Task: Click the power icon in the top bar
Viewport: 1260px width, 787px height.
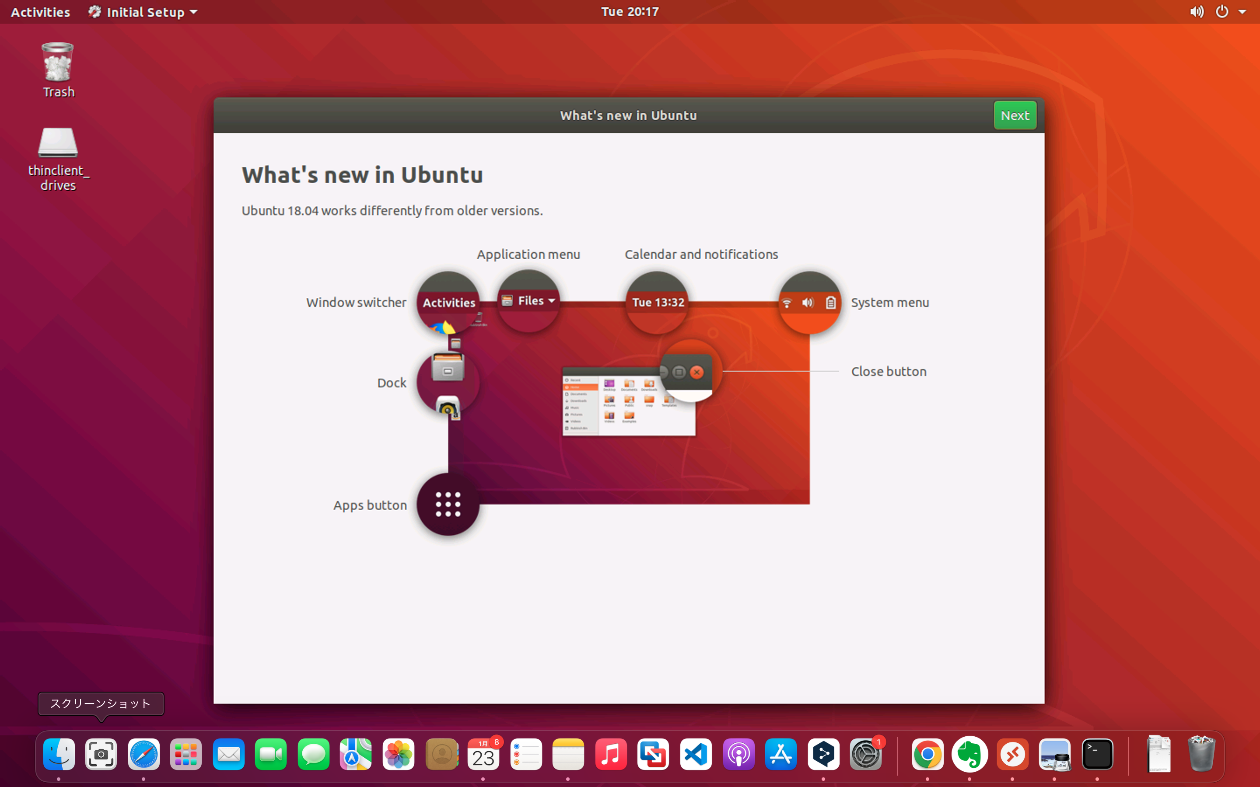Action: tap(1222, 11)
